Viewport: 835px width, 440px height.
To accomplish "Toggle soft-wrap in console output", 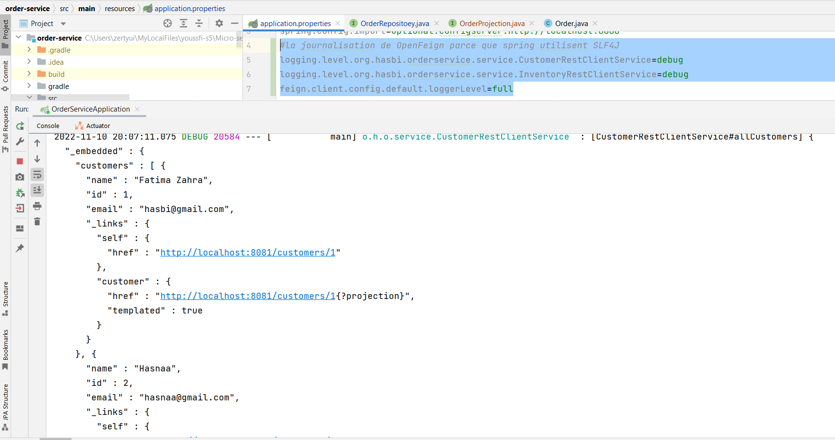I will 37,174.
